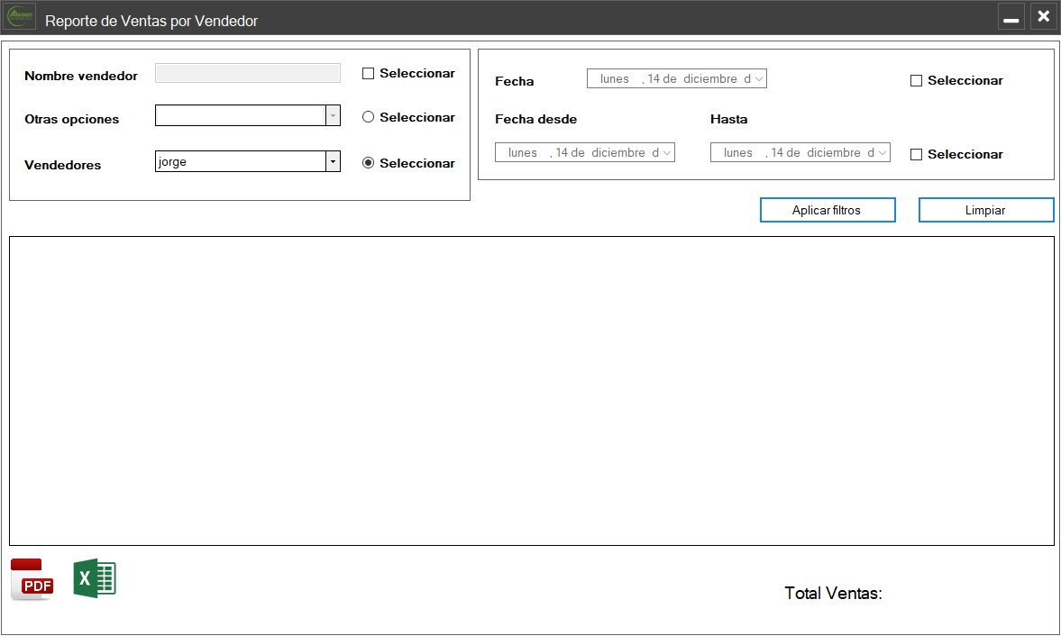Viewport: 1061px width, 636px height.
Task: Select the Otras opciones radio button
Action: click(x=368, y=117)
